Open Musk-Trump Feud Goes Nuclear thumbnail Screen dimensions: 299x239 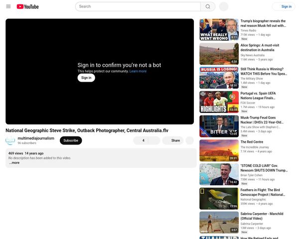tap(219, 126)
